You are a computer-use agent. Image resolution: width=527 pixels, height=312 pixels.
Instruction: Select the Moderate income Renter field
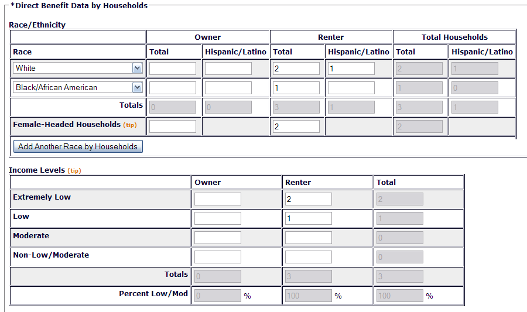click(x=309, y=238)
